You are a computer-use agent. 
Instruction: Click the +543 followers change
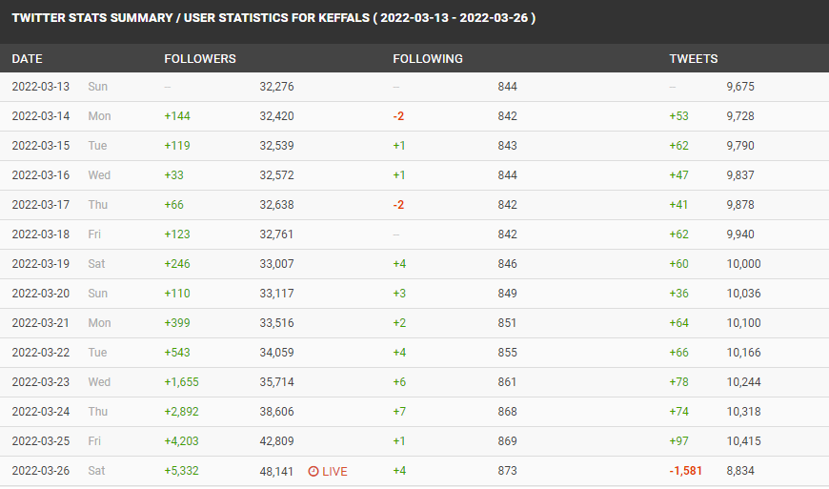pos(177,353)
